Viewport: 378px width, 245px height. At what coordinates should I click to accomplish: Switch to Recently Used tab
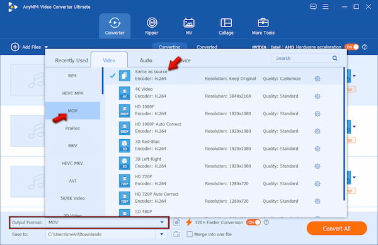tap(71, 60)
